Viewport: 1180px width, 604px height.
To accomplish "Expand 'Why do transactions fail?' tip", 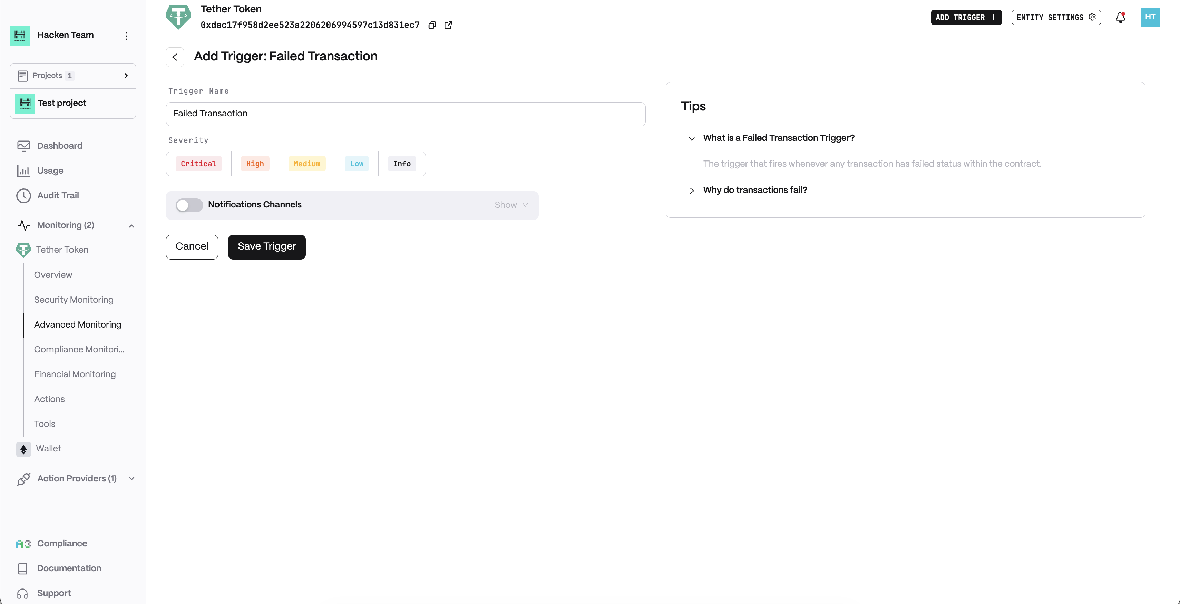I will click(x=754, y=190).
